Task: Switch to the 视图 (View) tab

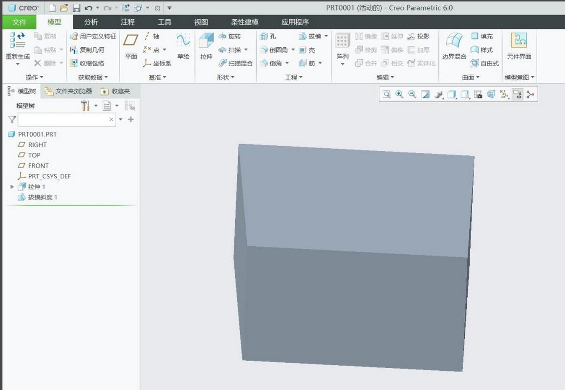Action: coord(201,22)
